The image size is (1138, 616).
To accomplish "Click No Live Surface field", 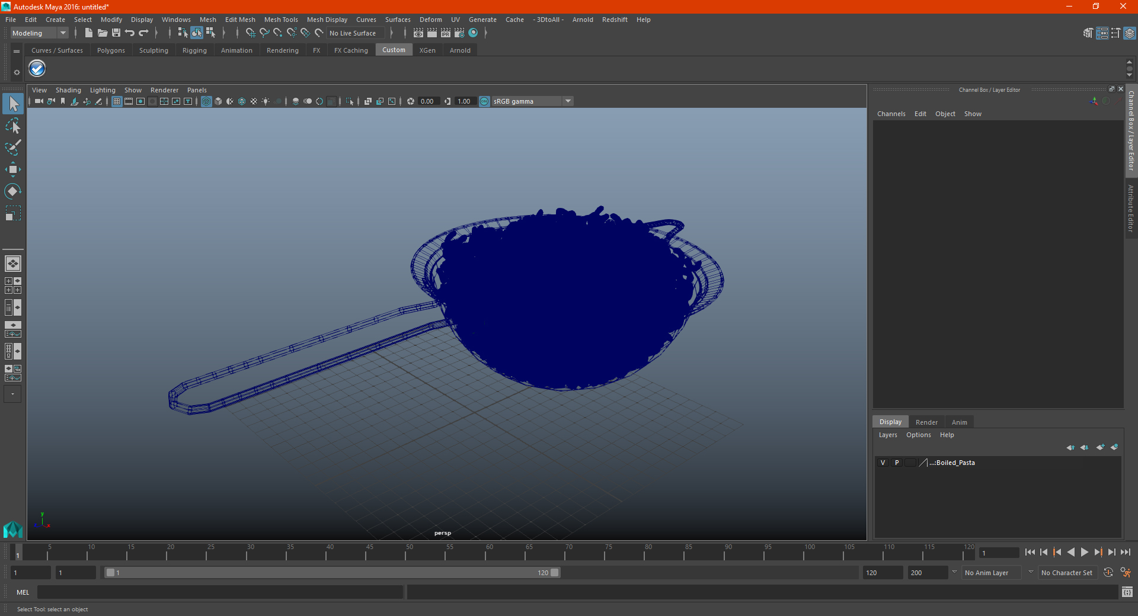I will [x=356, y=33].
